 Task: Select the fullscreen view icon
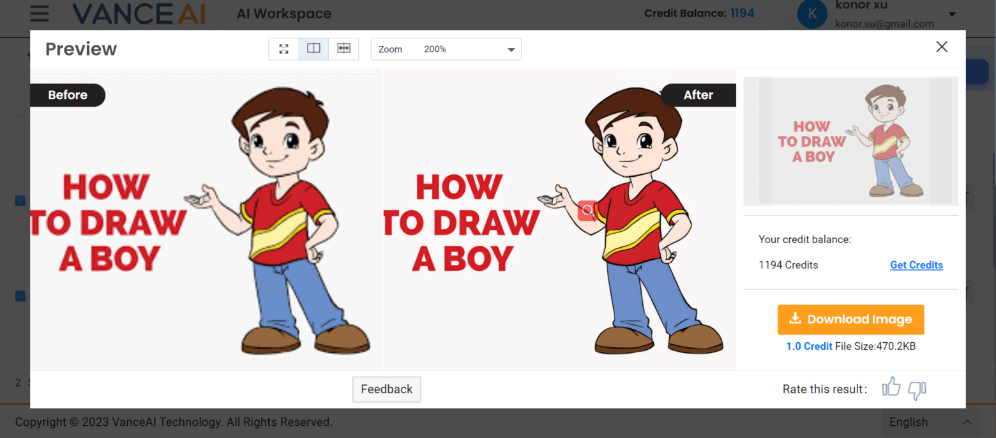(x=283, y=49)
